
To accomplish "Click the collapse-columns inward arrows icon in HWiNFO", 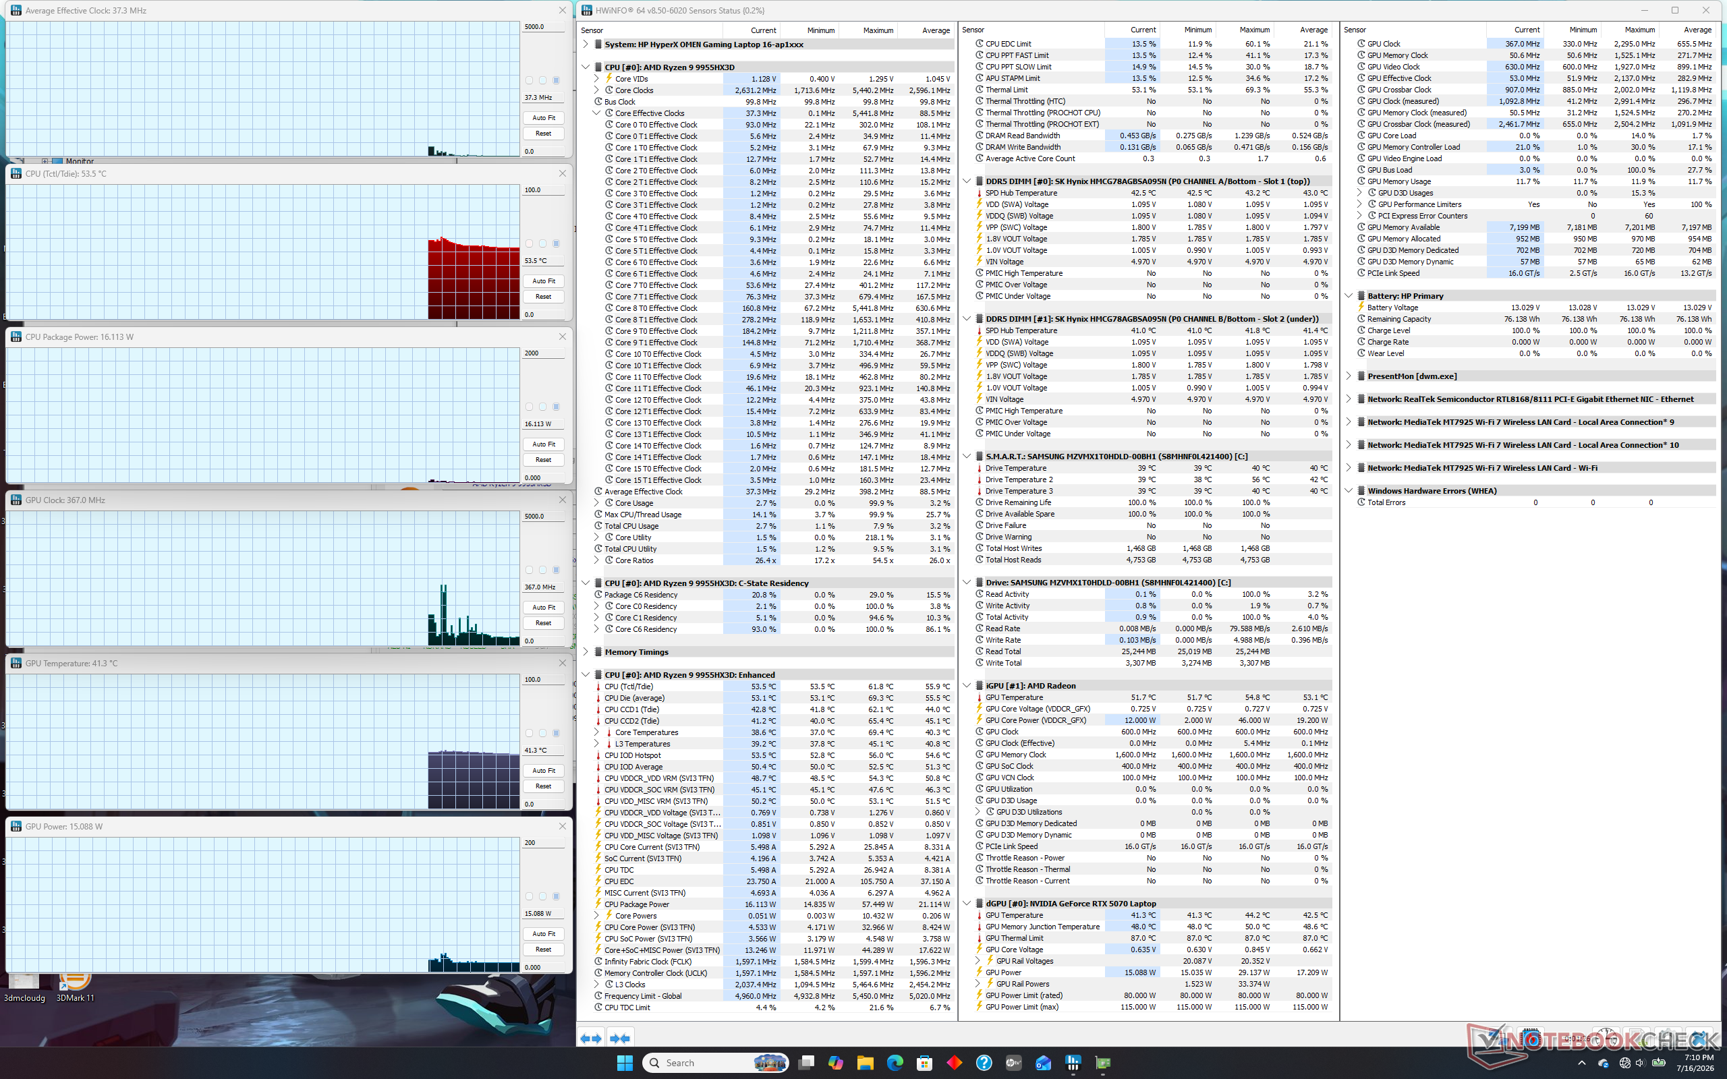I will [619, 1039].
